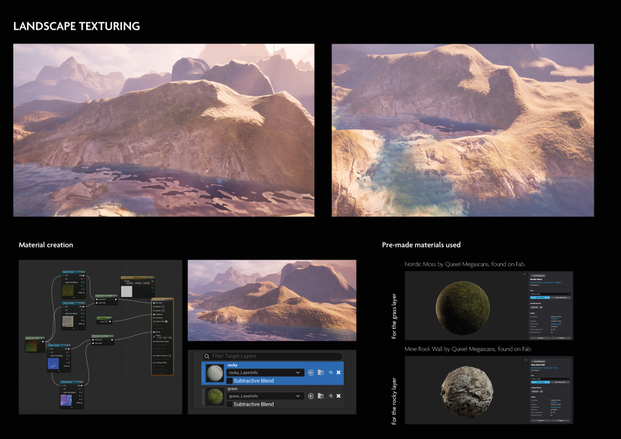Click blue add button for Nordic Moss
The width and height of the screenshot is (621, 439).
point(540,298)
